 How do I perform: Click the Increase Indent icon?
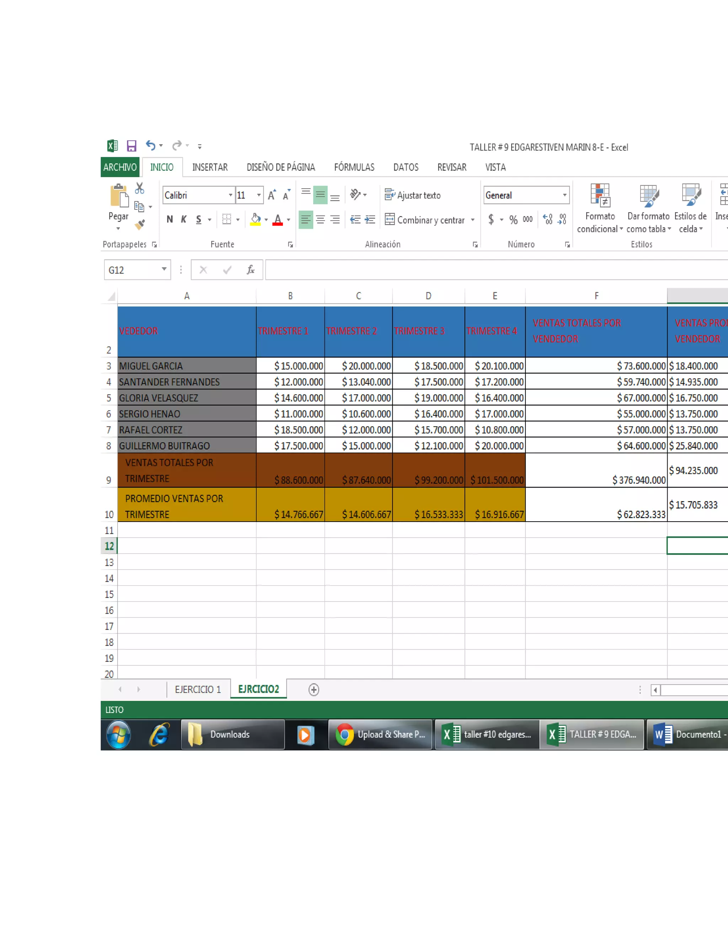tap(370, 220)
